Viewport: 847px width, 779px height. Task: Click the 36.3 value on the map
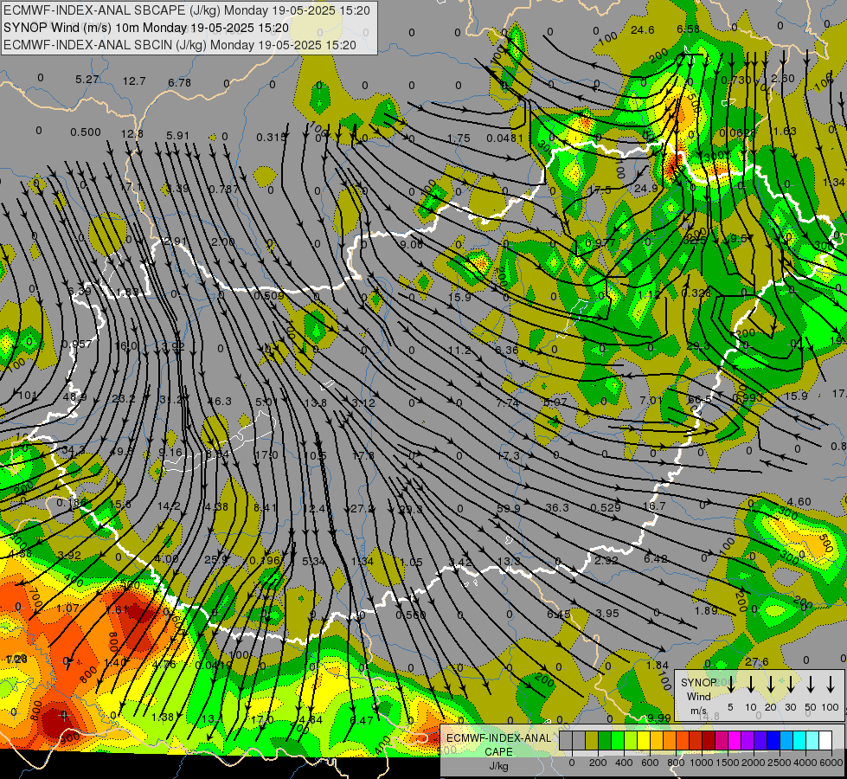point(557,507)
